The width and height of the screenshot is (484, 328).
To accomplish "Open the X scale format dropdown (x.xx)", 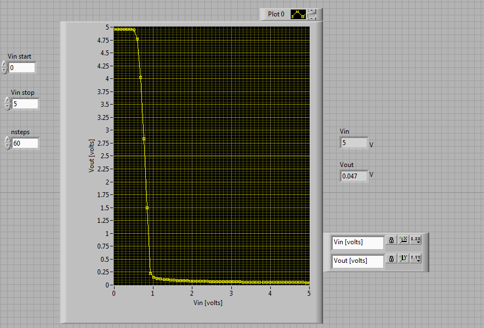I will 415,240.
